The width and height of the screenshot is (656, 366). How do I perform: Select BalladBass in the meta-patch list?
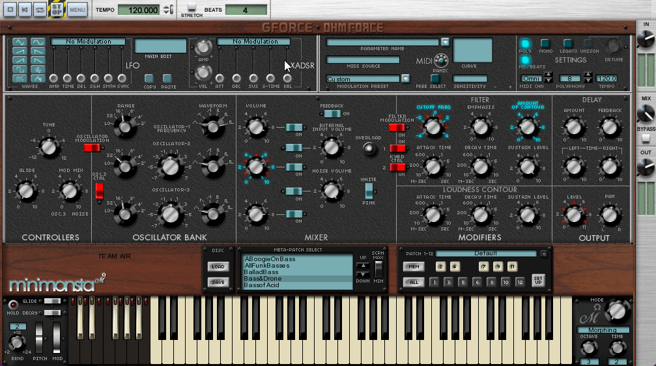pos(261,272)
